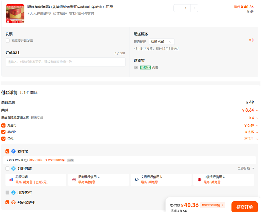Viewport: 261px width, 212px height.
Task: Select the 花呗分期 installment option icon
Action: pos(11,180)
